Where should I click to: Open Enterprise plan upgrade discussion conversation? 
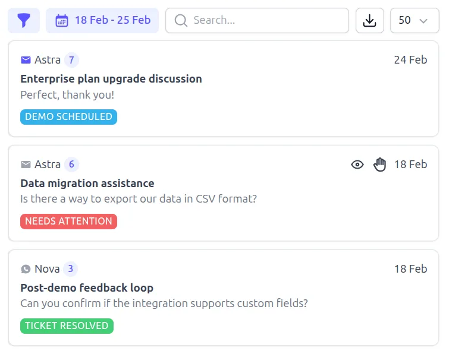(x=111, y=79)
